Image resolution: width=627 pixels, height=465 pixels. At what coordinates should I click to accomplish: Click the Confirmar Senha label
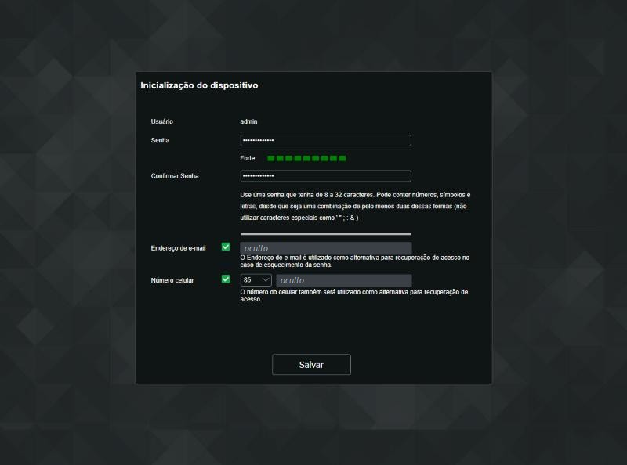pos(175,176)
